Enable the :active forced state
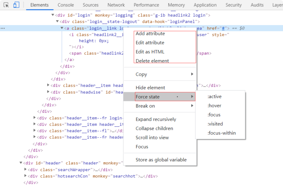283x185 pixels. coord(214,96)
